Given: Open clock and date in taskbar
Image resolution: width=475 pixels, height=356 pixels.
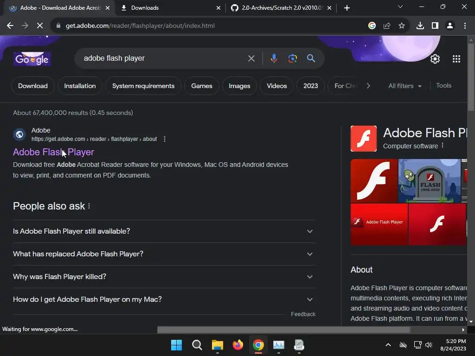Looking at the screenshot, I should click(x=453, y=345).
